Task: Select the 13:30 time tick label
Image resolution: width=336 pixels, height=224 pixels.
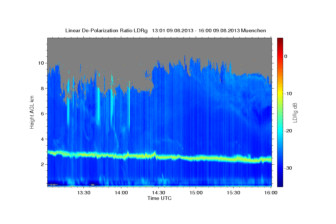Action: [83, 193]
